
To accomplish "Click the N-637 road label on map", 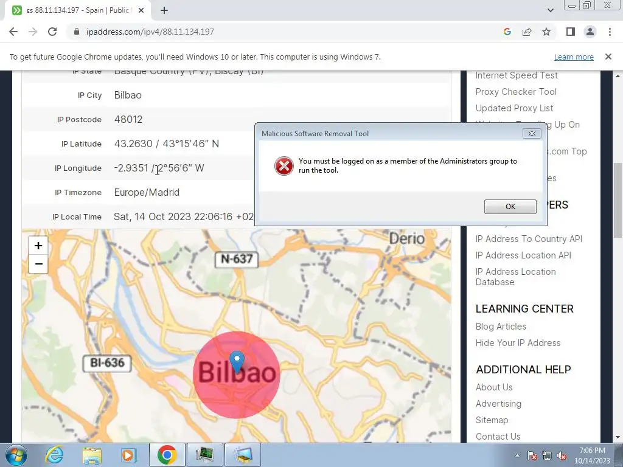I will pyautogui.click(x=237, y=259).
